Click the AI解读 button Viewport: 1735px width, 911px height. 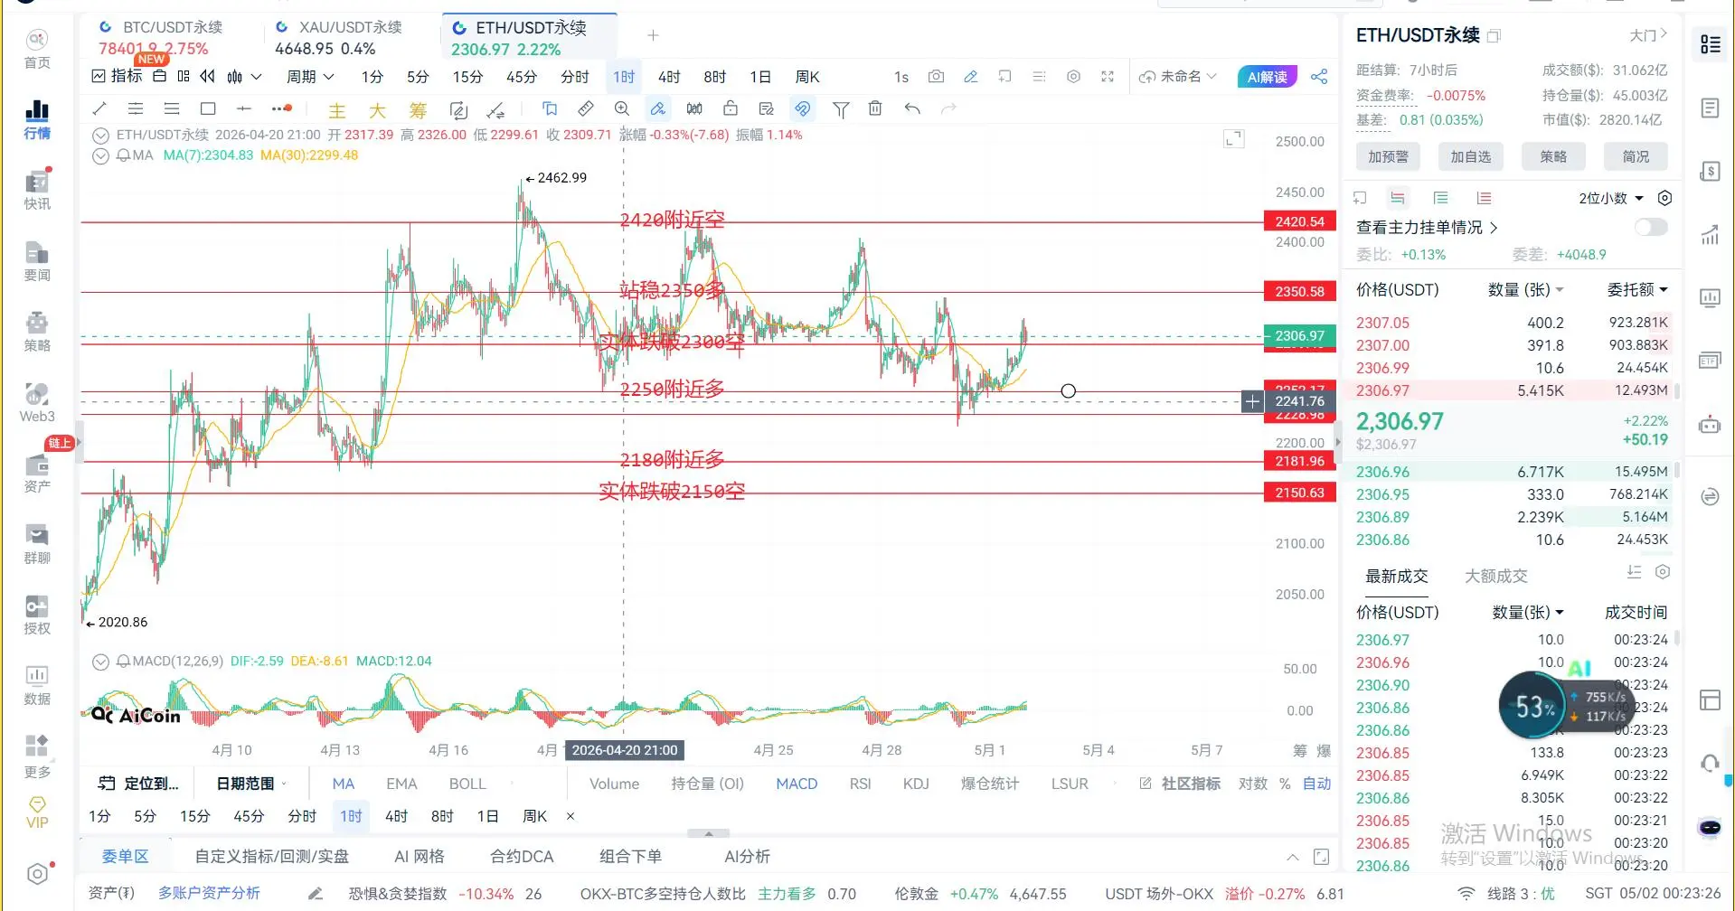1268,77
